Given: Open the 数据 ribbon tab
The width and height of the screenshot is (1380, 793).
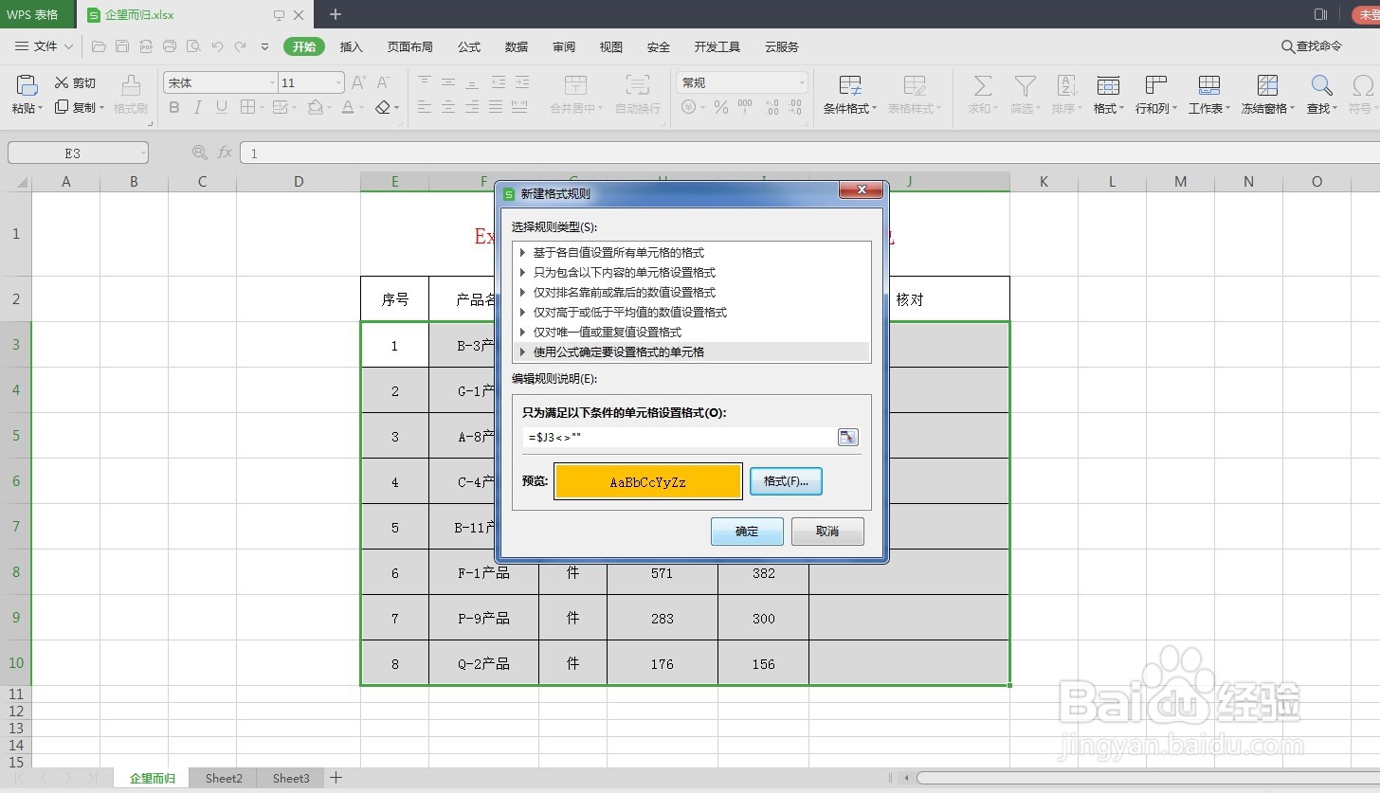Looking at the screenshot, I should pos(517,46).
